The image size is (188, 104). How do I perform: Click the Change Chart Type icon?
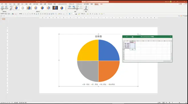click(x=86, y=8)
